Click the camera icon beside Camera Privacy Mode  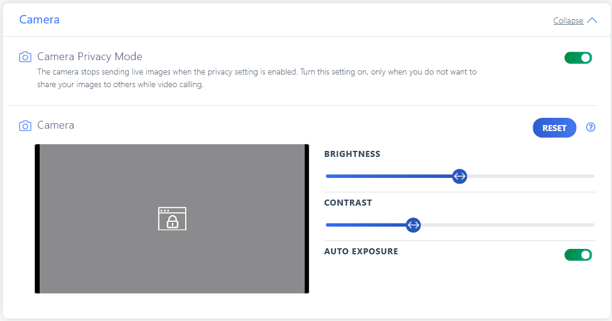[x=25, y=57]
